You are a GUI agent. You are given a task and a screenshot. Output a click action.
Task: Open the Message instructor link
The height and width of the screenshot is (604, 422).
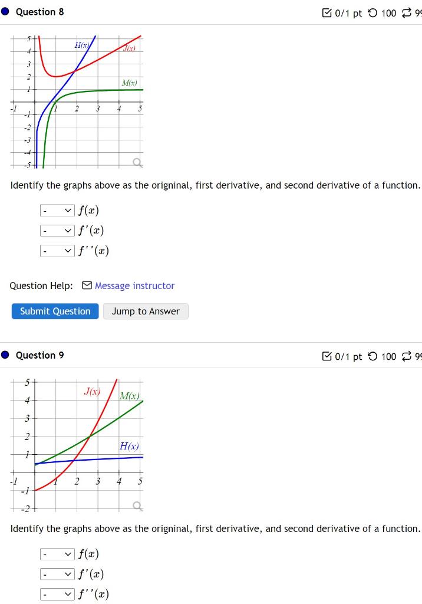134,285
